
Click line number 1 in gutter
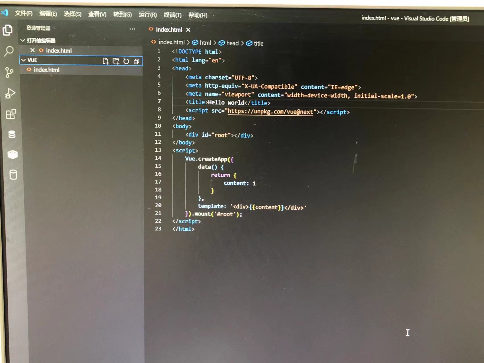coord(159,51)
